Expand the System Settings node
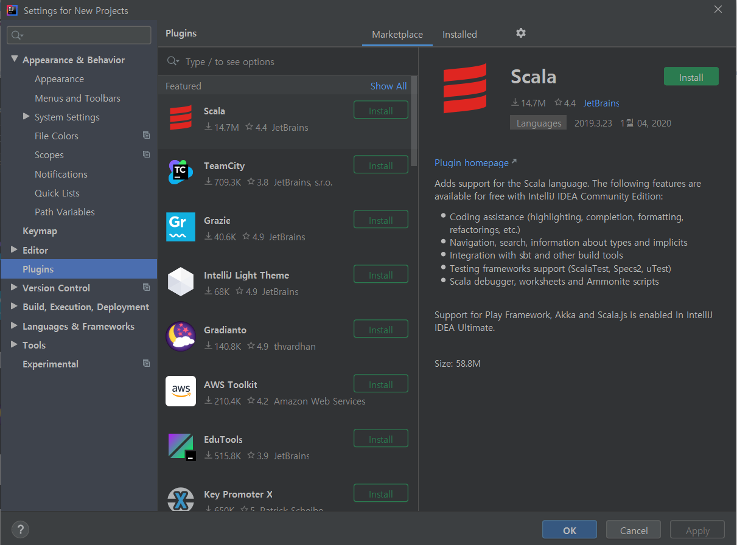737x545 pixels. point(26,116)
